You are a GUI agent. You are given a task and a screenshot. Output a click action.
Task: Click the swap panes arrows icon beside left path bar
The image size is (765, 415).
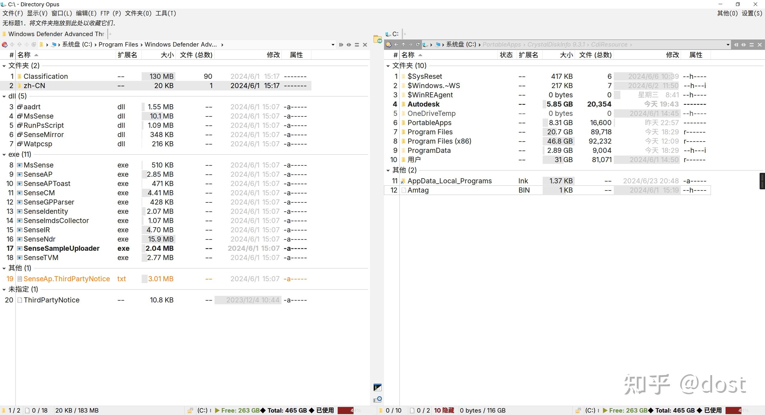(349, 44)
